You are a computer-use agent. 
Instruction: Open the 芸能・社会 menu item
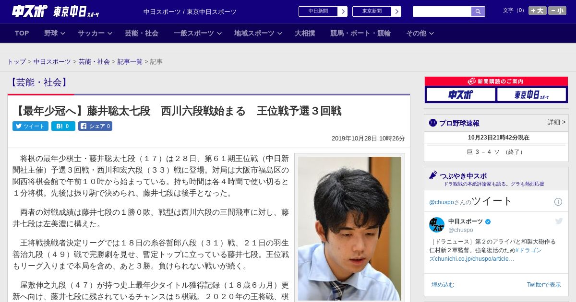pos(142,33)
